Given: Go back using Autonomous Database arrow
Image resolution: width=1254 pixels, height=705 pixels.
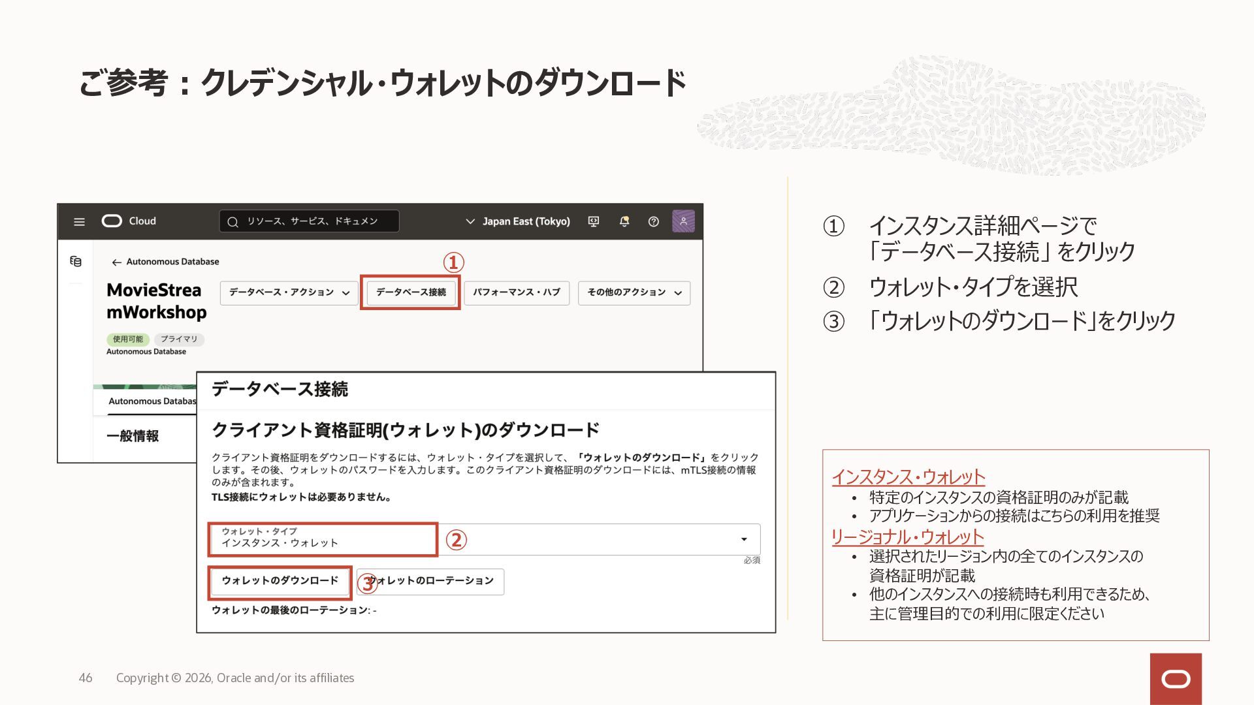Looking at the screenshot, I should (116, 262).
